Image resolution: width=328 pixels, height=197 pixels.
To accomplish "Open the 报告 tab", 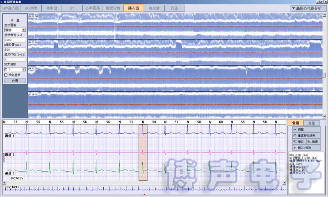I will pyautogui.click(x=175, y=8).
